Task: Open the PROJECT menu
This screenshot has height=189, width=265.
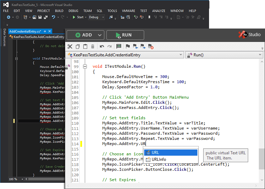Action: tap(44, 11)
